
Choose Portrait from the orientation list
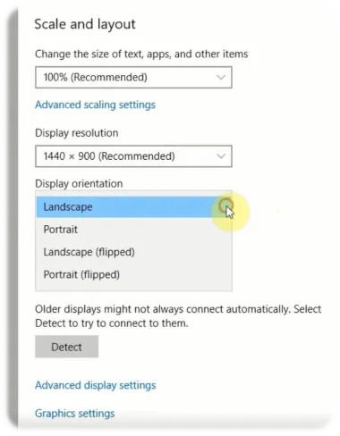133,230
